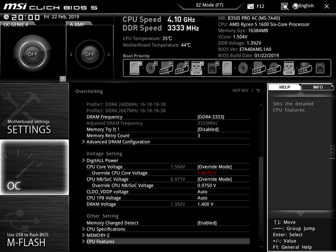Screen dimensions: 336x252
Task: Select the legacy hard disk boot icon
Action: pyautogui.click(x=227, y=68)
